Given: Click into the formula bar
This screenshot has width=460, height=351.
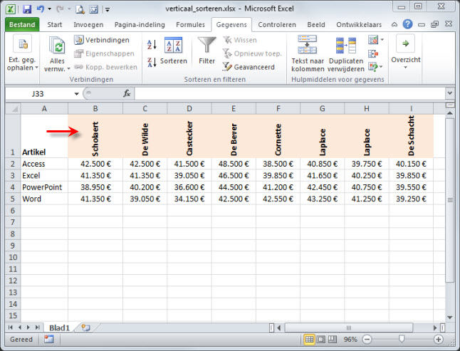Looking at the screenshot, I should tap(290, 94).
